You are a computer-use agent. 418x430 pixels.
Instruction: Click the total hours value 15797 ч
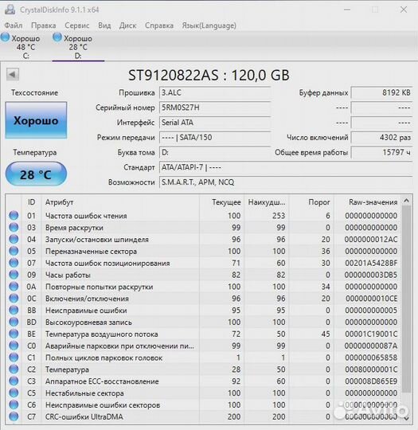point(381,152)
